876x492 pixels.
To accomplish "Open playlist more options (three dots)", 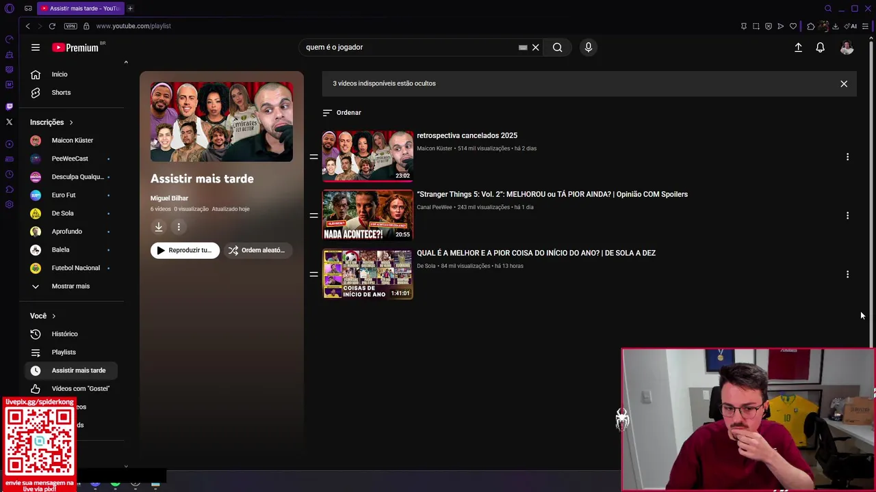I will click(x=179, y=227).
